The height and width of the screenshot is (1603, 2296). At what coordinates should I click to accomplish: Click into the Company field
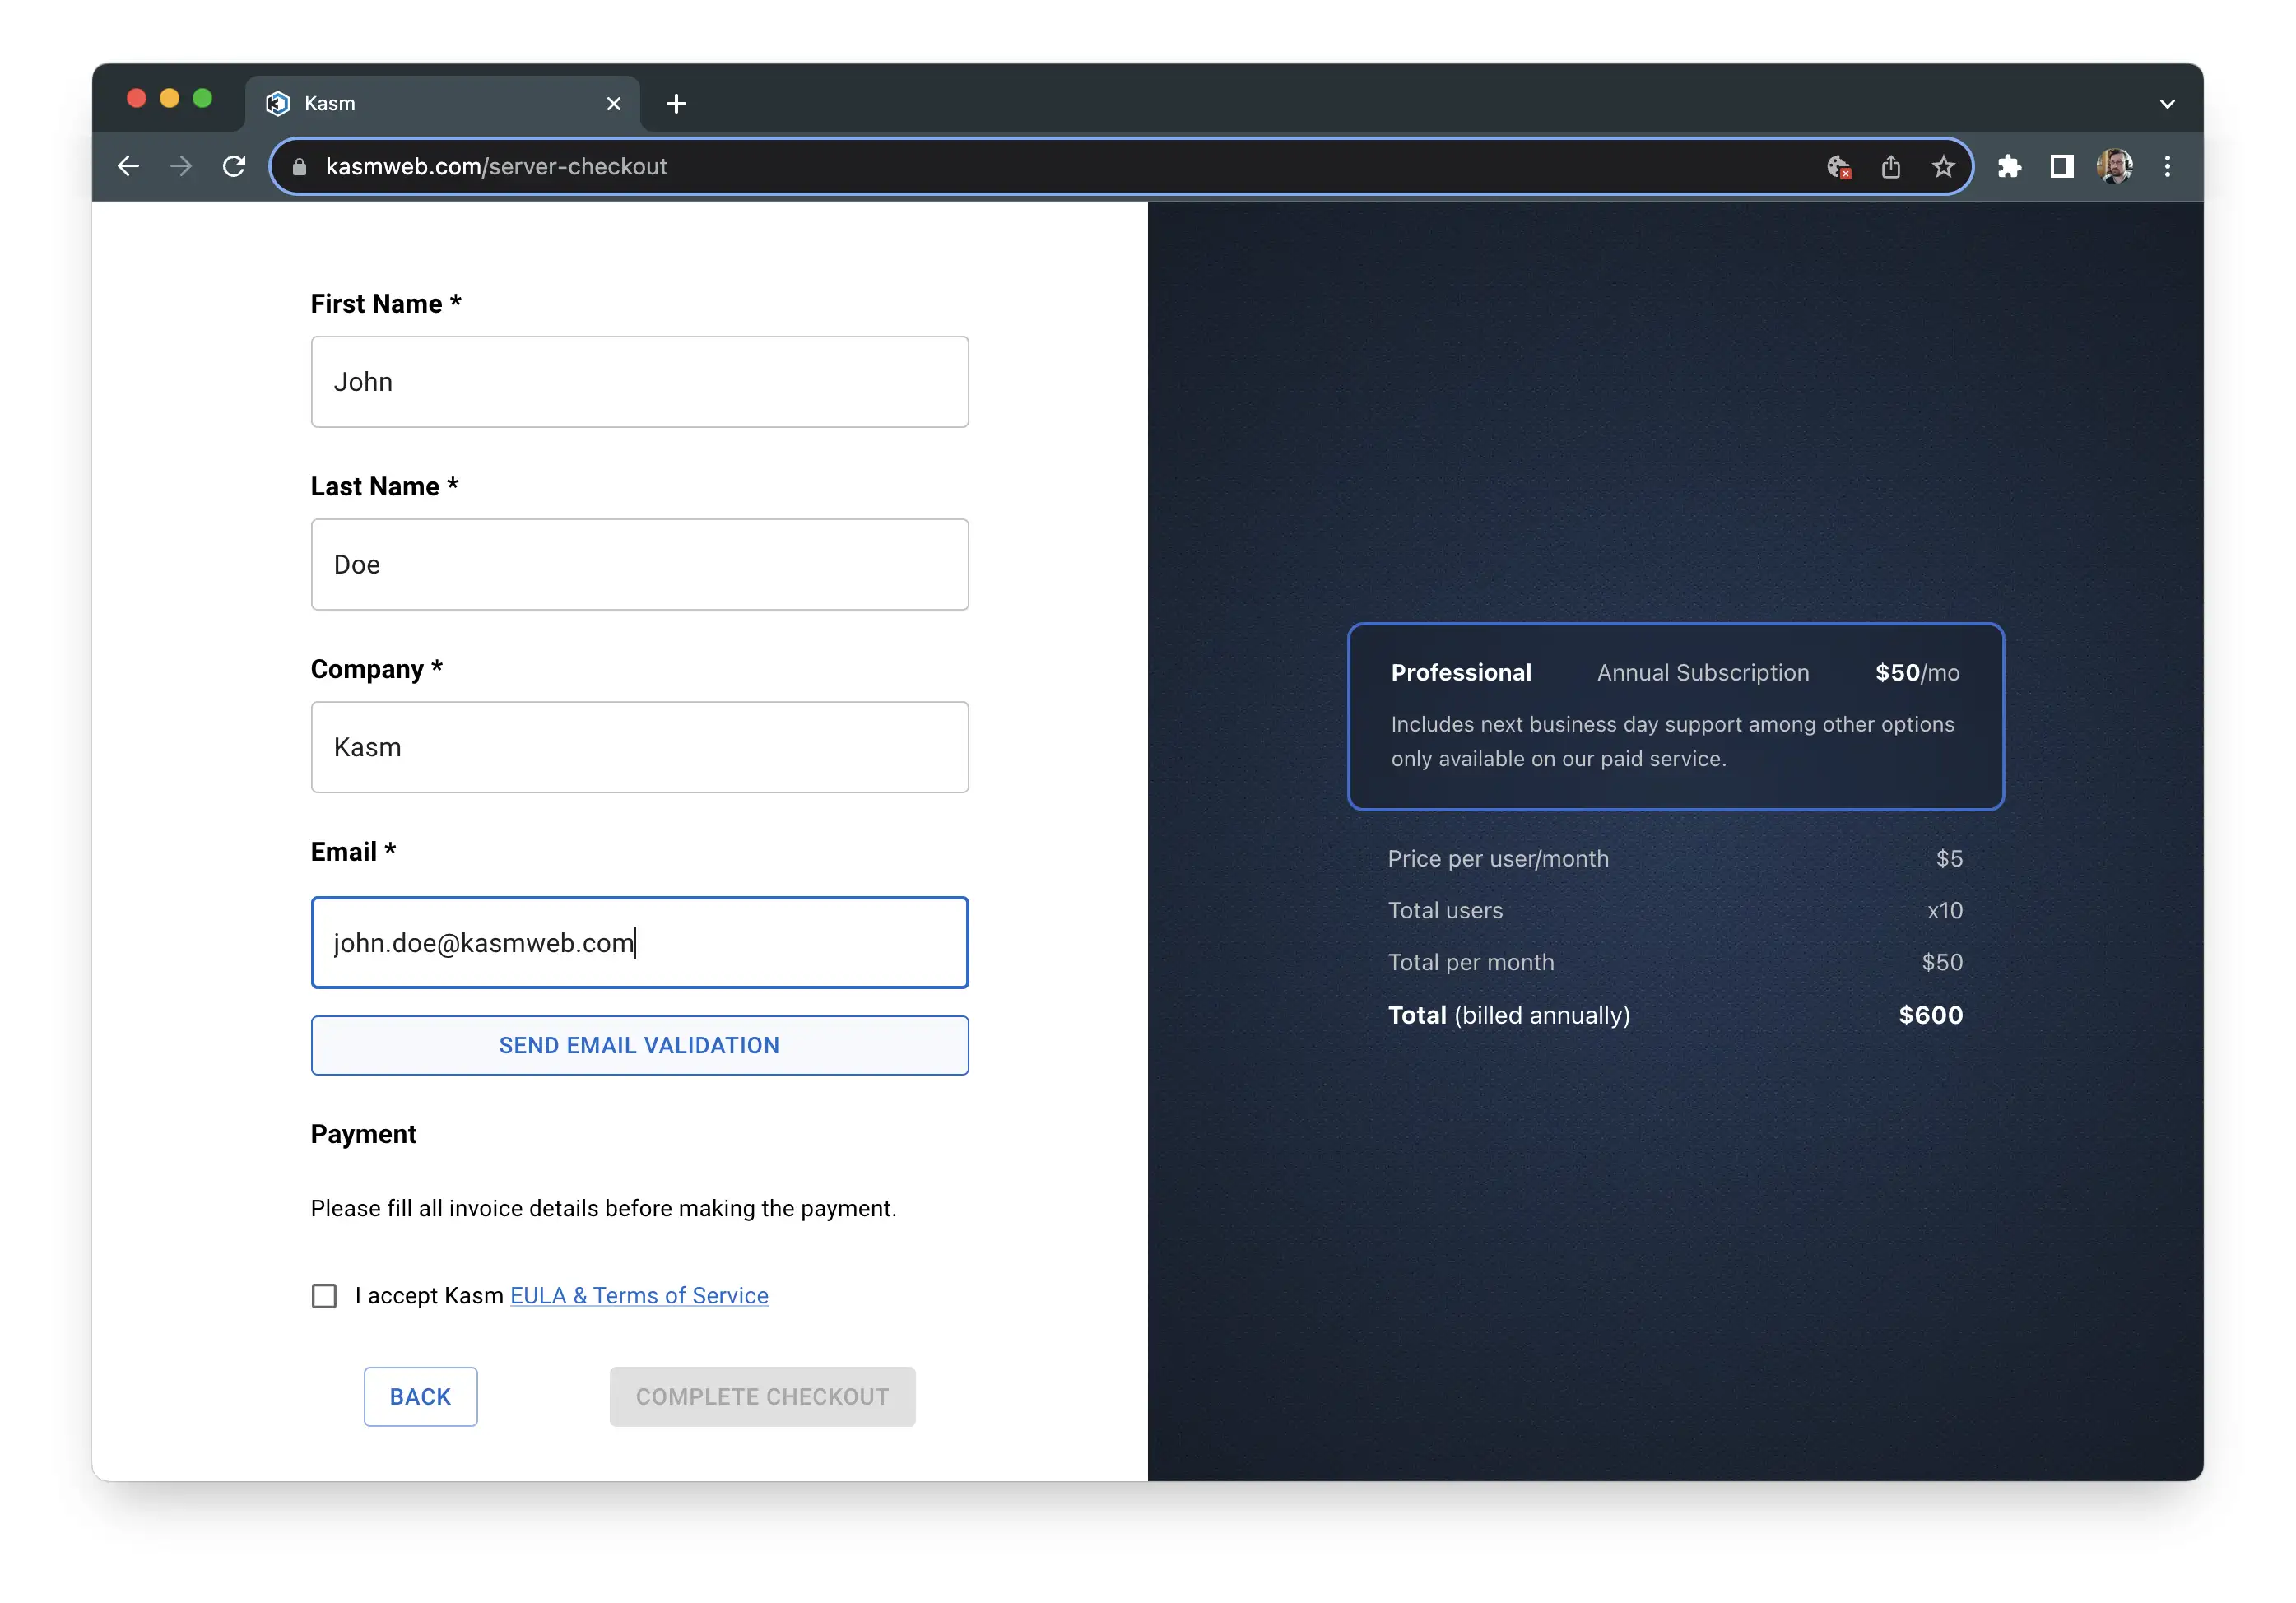pos(639,747)
